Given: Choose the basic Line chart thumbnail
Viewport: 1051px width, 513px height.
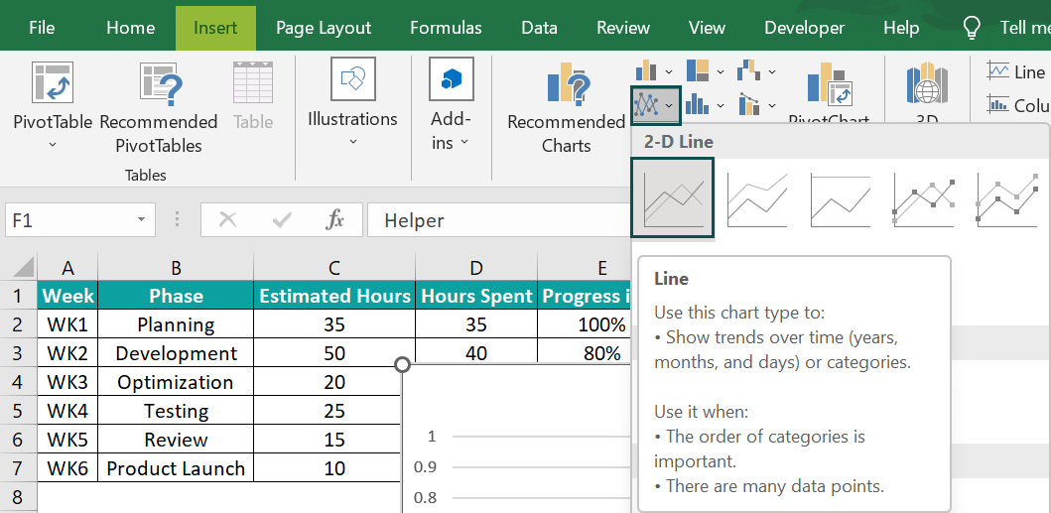Looking at the screenshot, I should 673,198.
